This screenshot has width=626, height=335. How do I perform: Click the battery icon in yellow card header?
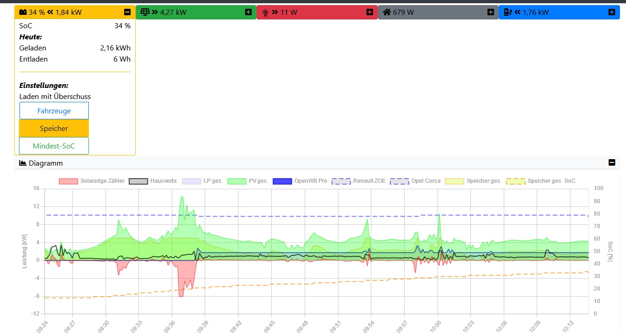coord(23,12)
